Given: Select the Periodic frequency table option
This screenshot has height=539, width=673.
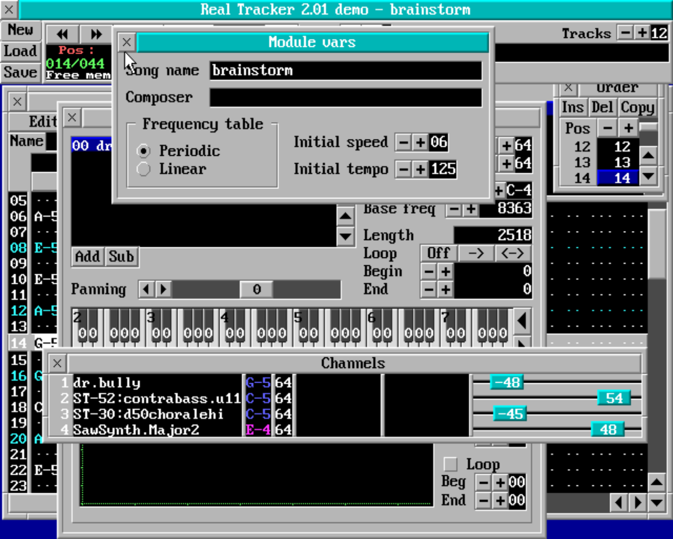Looking at the screenshot, I should pos(144,151).
